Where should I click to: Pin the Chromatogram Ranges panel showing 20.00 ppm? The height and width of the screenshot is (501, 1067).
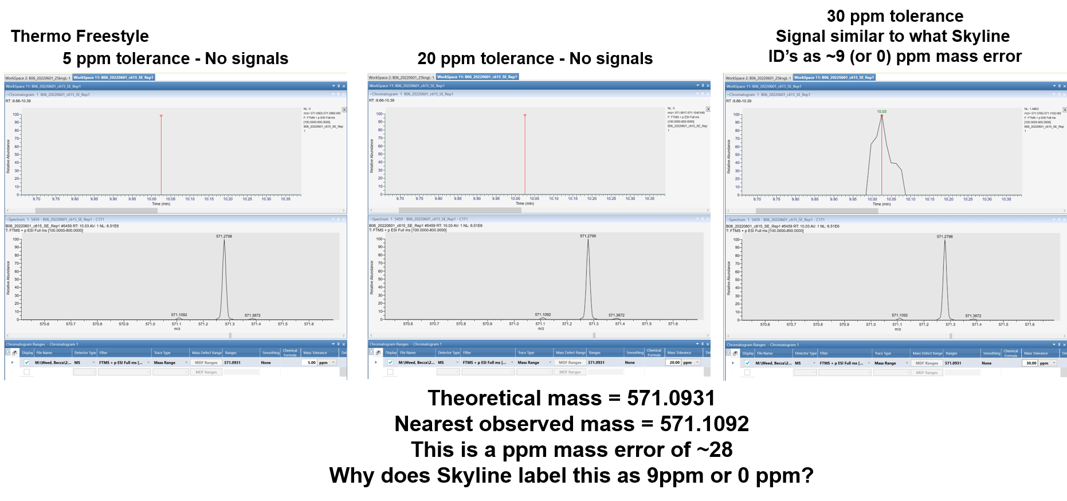tap(702, 344)
